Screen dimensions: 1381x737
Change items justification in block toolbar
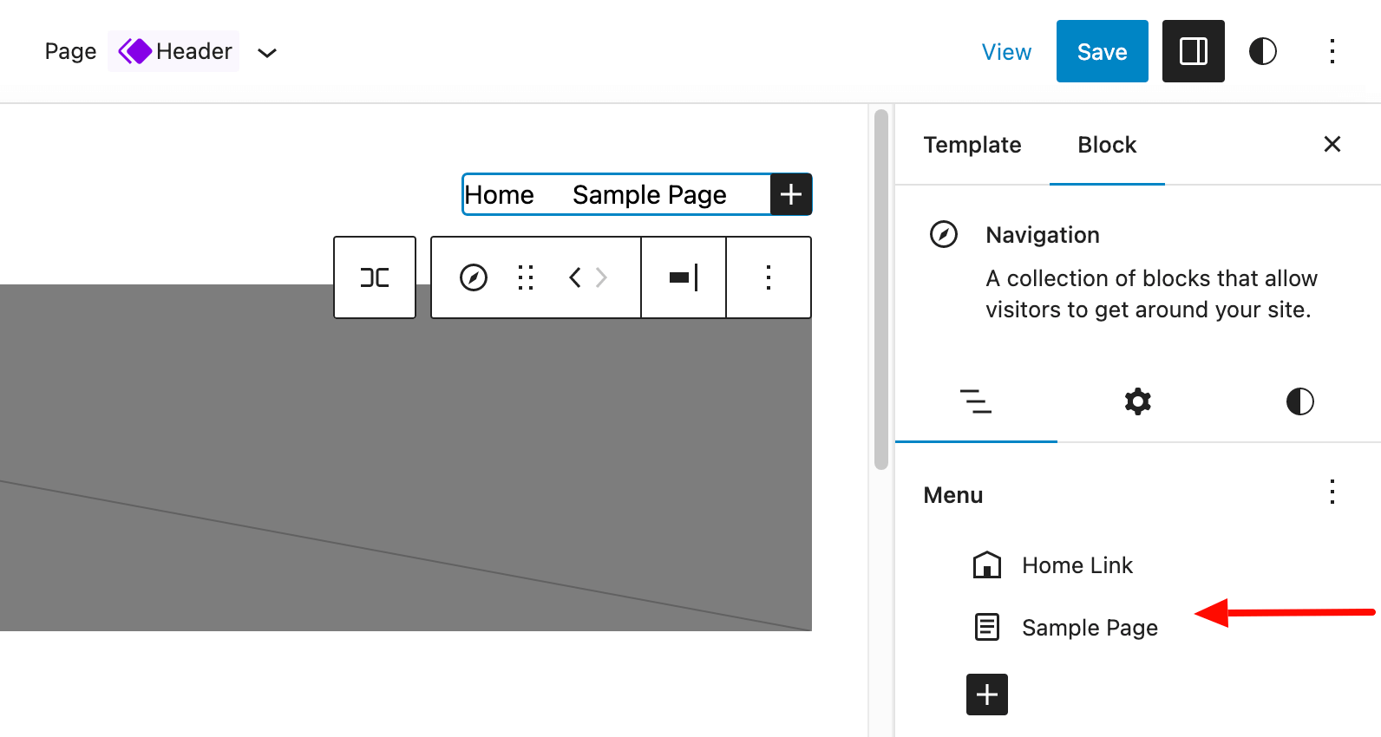[x=684, y=277]
